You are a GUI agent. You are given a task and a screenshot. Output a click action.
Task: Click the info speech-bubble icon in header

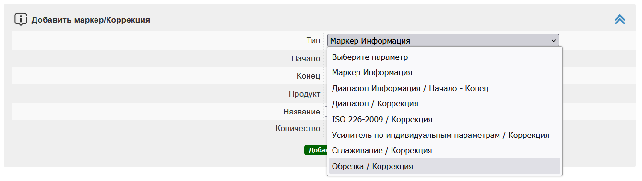[x=21, y=20]
